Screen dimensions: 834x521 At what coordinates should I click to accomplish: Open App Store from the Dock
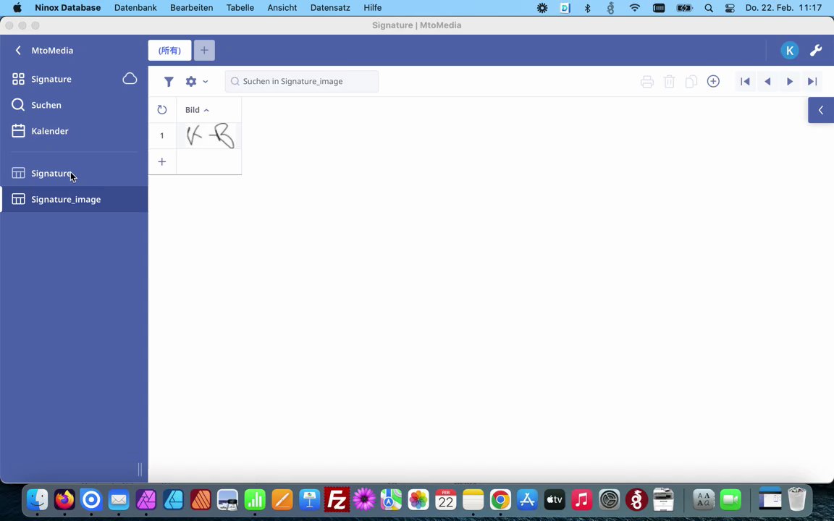click(527, 500)
